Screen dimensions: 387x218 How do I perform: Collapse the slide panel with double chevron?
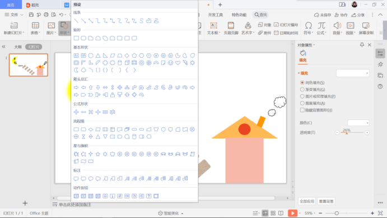coord(4,47)
